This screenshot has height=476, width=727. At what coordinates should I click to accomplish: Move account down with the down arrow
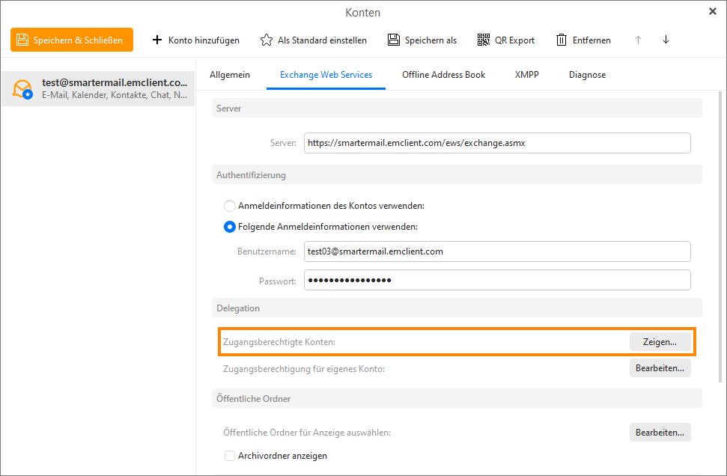666,40
